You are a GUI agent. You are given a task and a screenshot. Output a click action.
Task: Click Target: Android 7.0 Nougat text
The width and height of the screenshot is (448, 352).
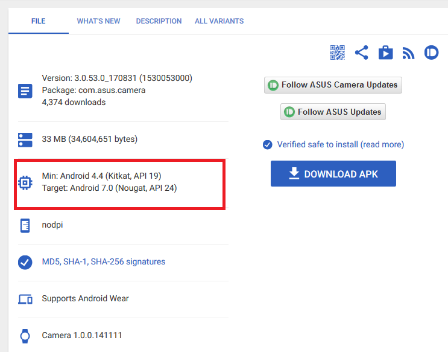pyautogui.click(x=109, y=188)
